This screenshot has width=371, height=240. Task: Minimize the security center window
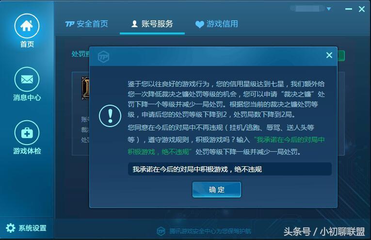point(349,9)
